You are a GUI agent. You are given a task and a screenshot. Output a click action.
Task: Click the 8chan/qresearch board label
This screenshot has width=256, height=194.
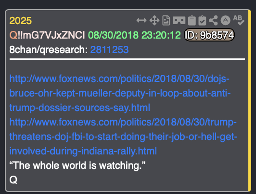(49, 50)
